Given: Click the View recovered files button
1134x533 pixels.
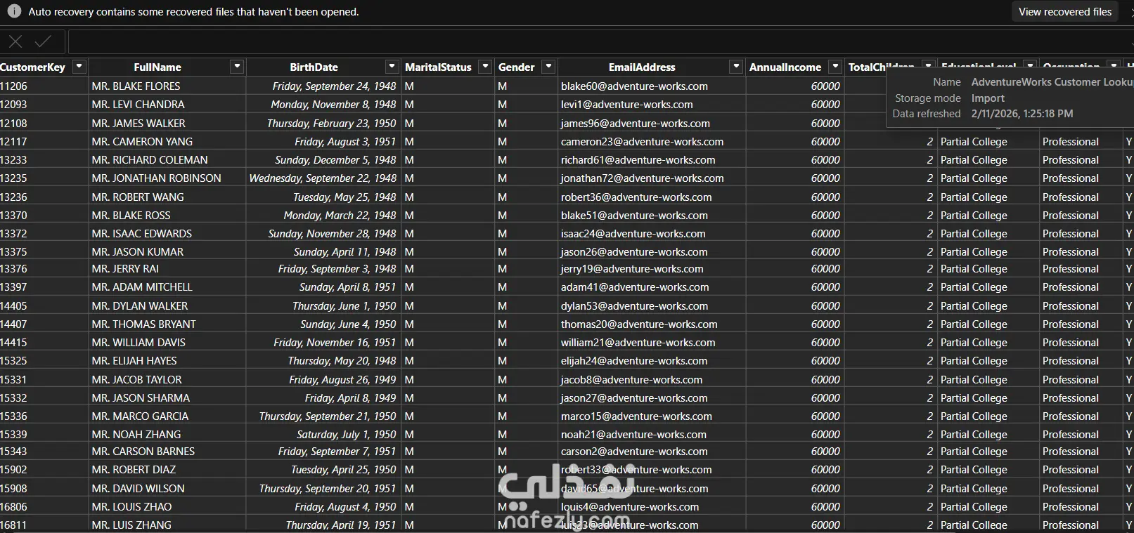Looking at the screenshot, I should (1065, 12).
